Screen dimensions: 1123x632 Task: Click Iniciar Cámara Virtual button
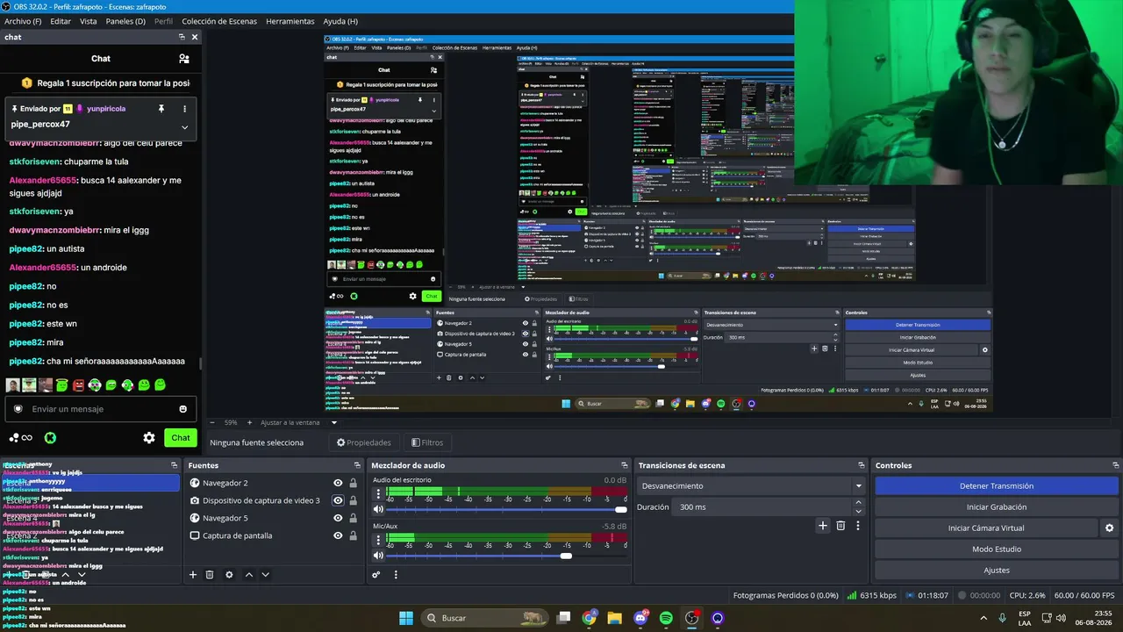coord(986,528)
